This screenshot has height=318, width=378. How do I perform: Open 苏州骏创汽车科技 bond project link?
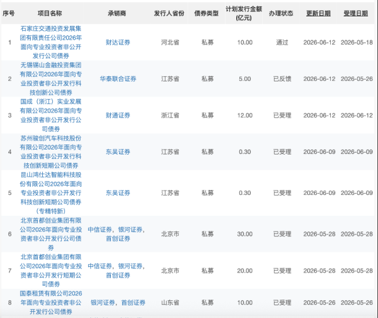tap(51, 152)
